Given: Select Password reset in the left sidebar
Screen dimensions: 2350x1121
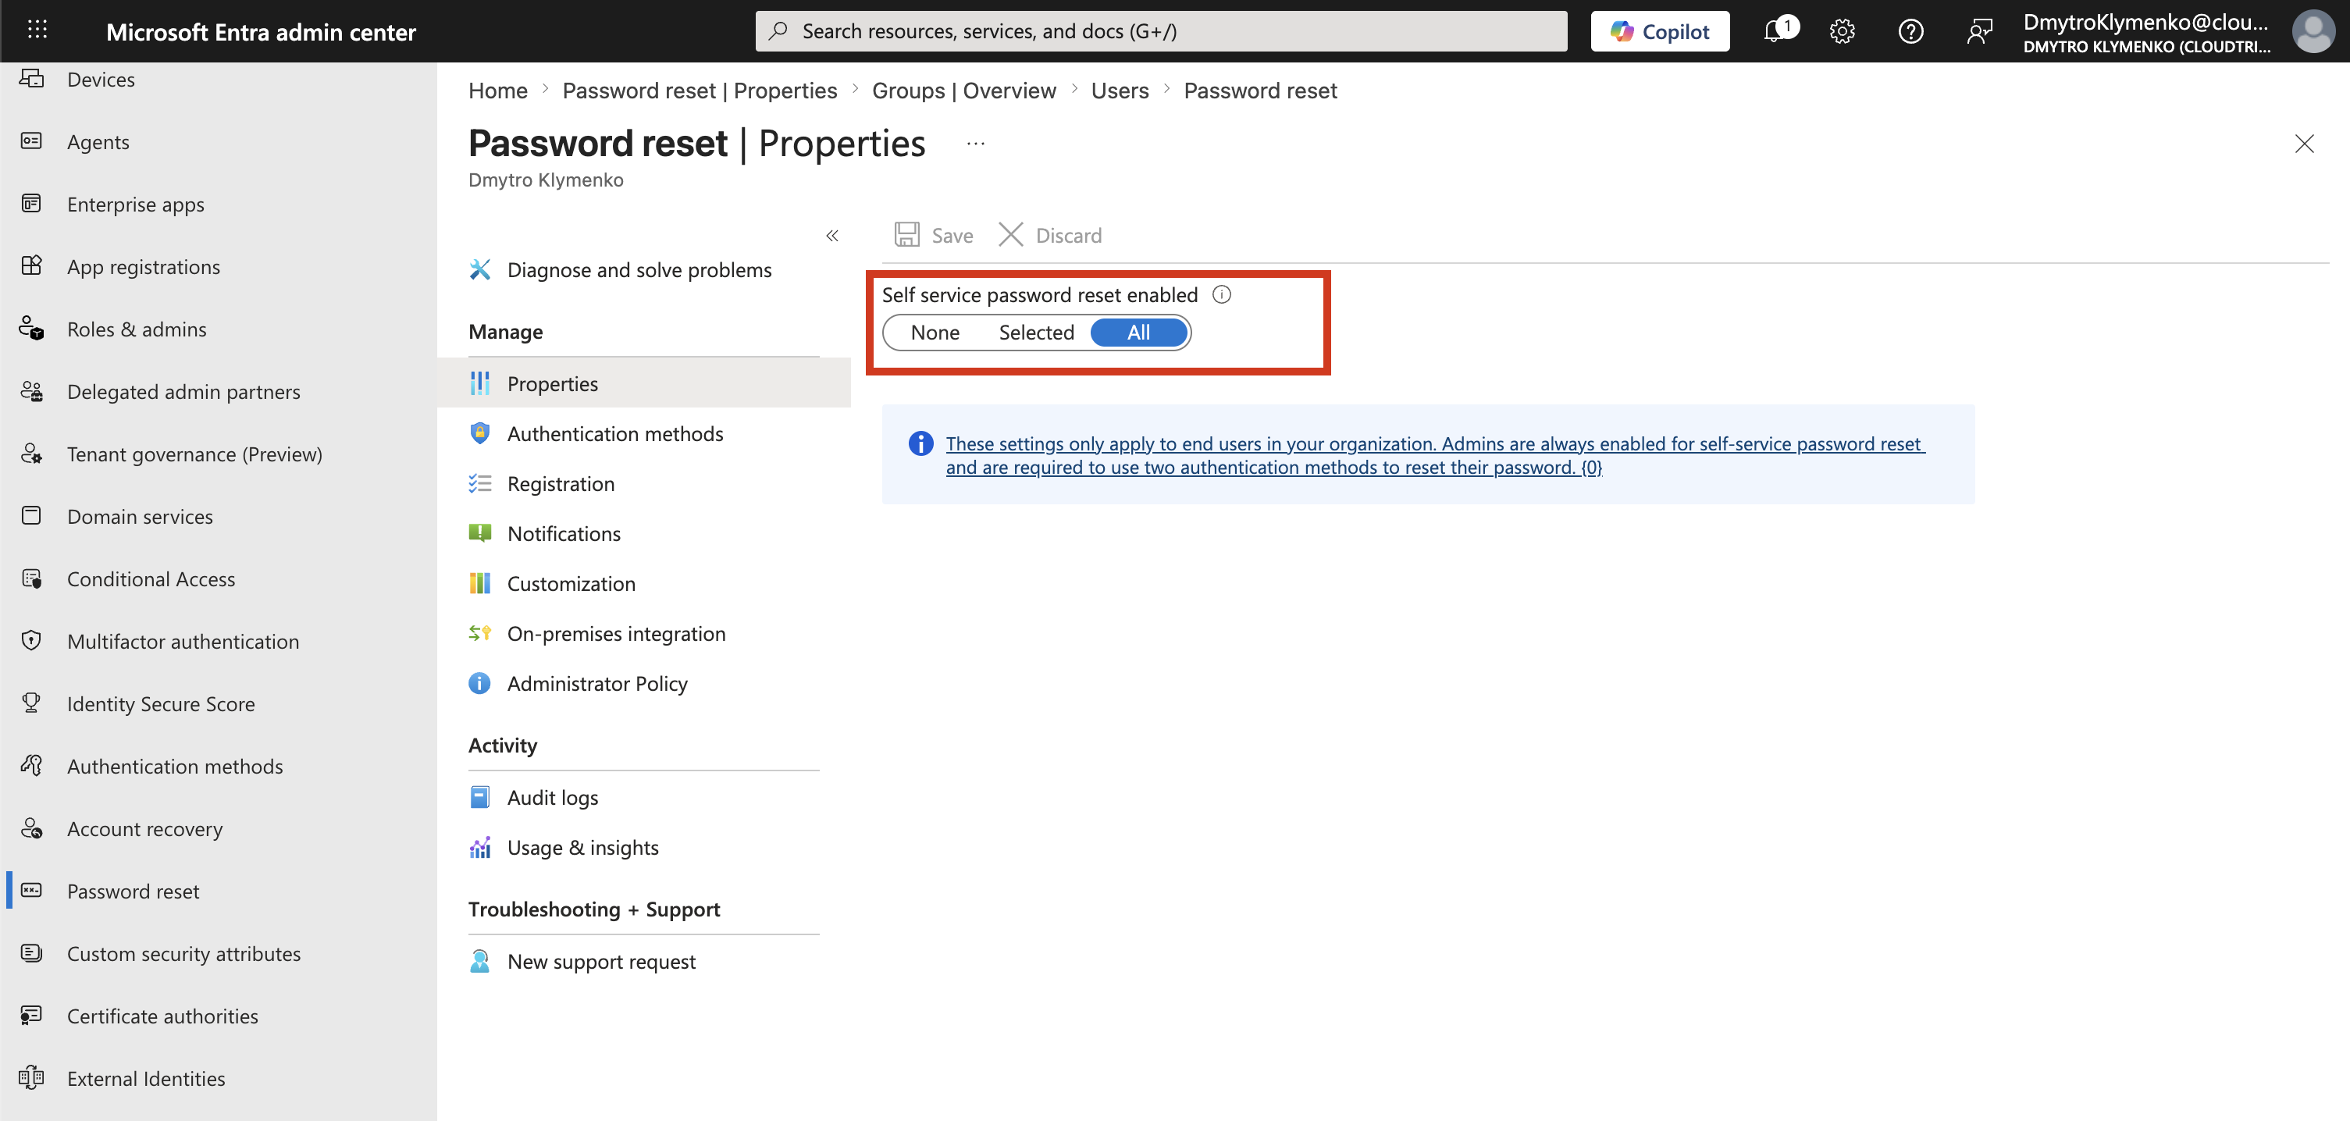Looking at the screenshot, I should point(219,891).
